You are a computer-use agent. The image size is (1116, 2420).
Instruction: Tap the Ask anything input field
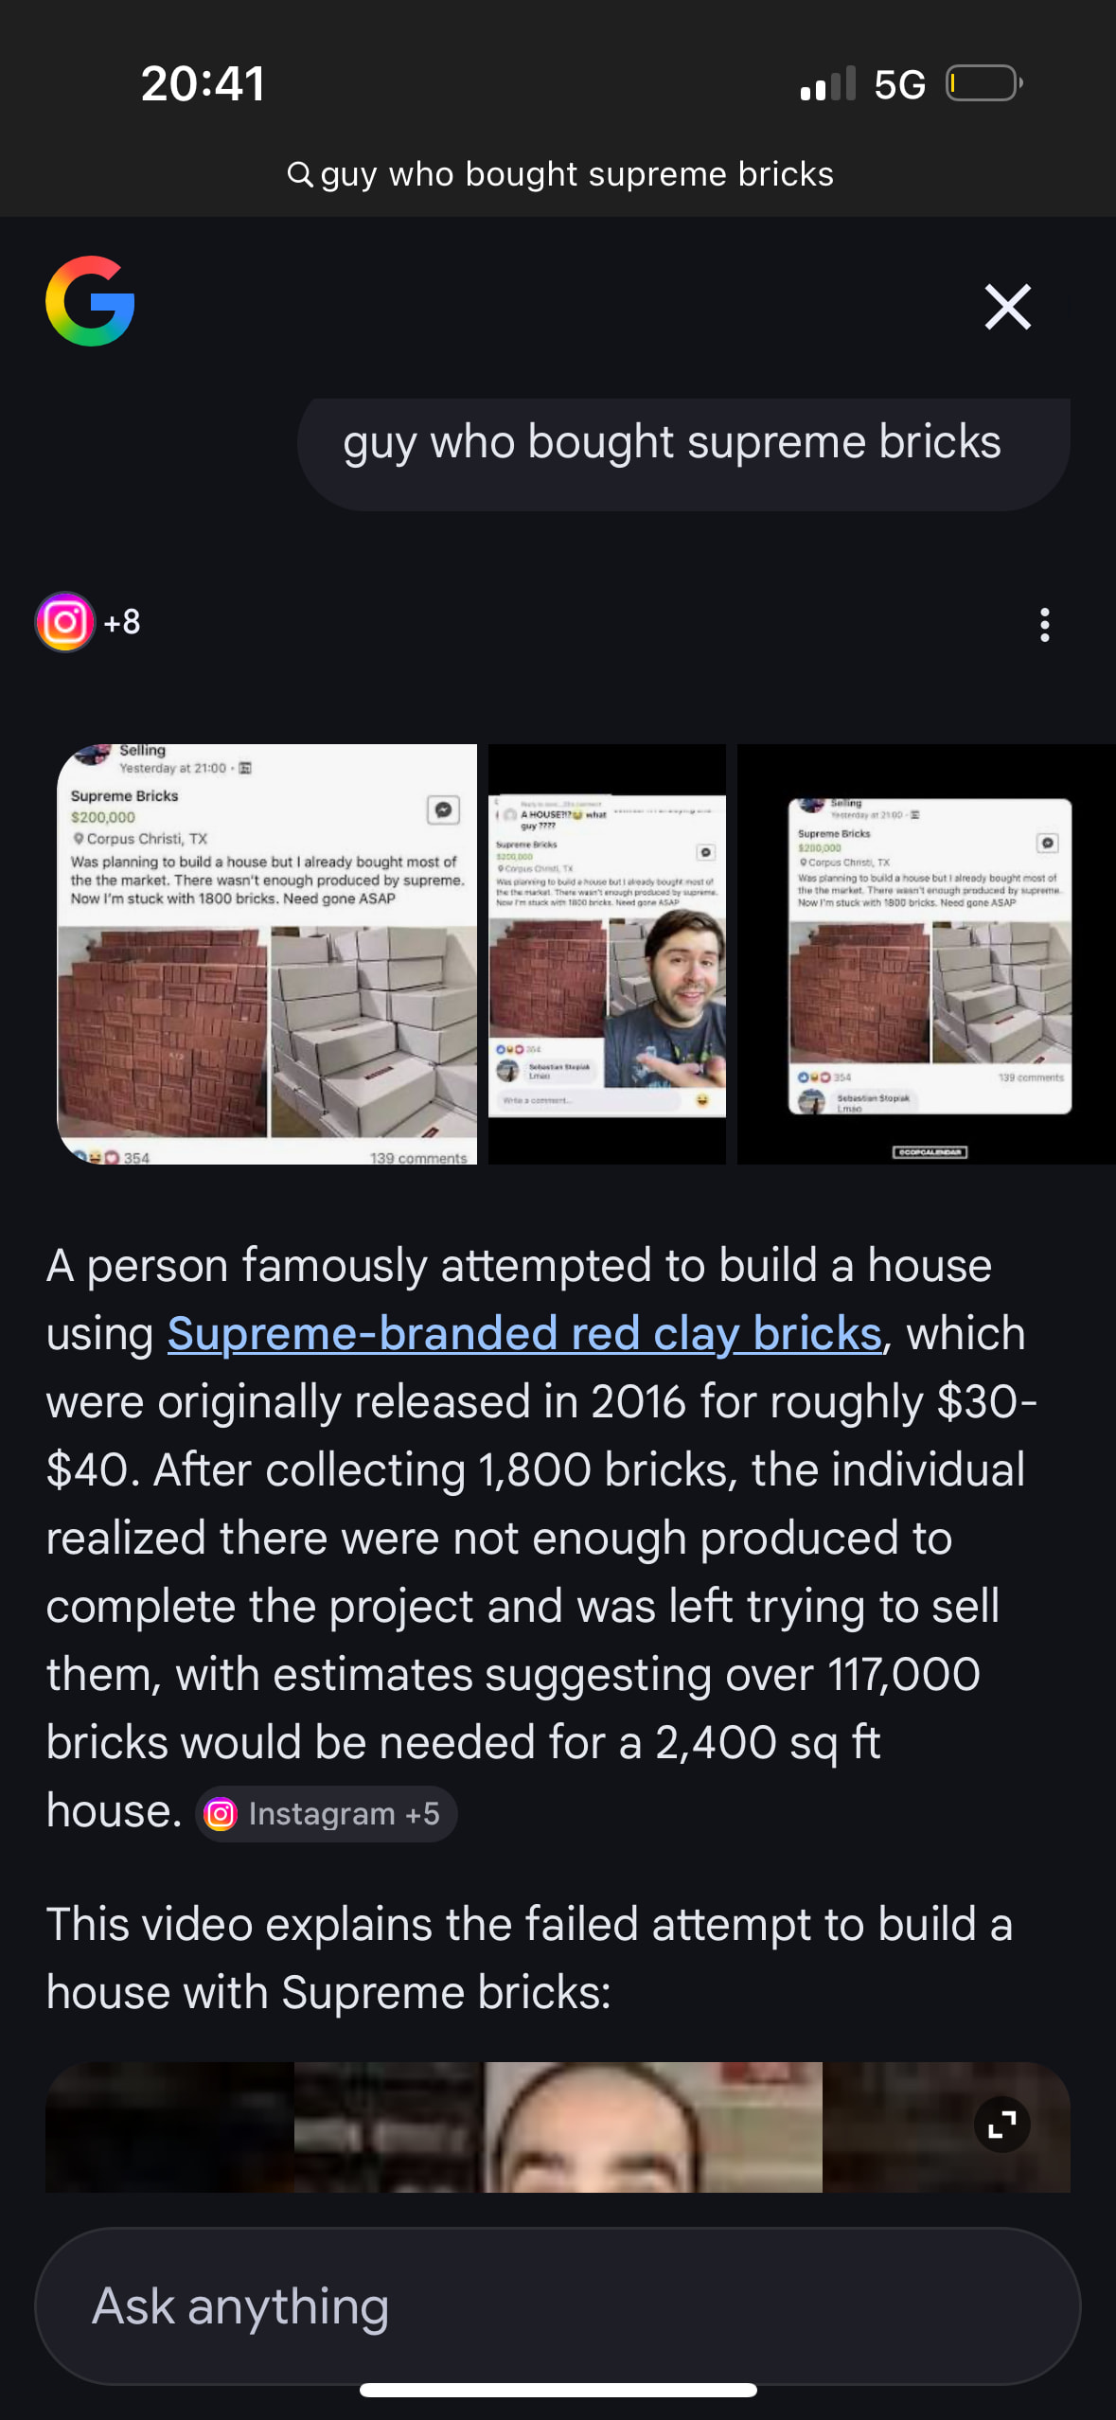[x=557, y=2305]
